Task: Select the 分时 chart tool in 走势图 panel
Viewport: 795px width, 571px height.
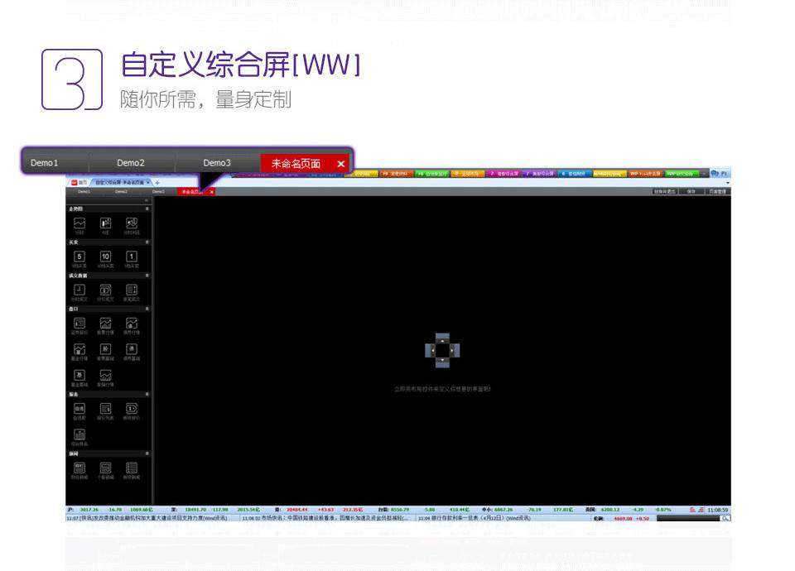Action: click(x=79, y=224)
